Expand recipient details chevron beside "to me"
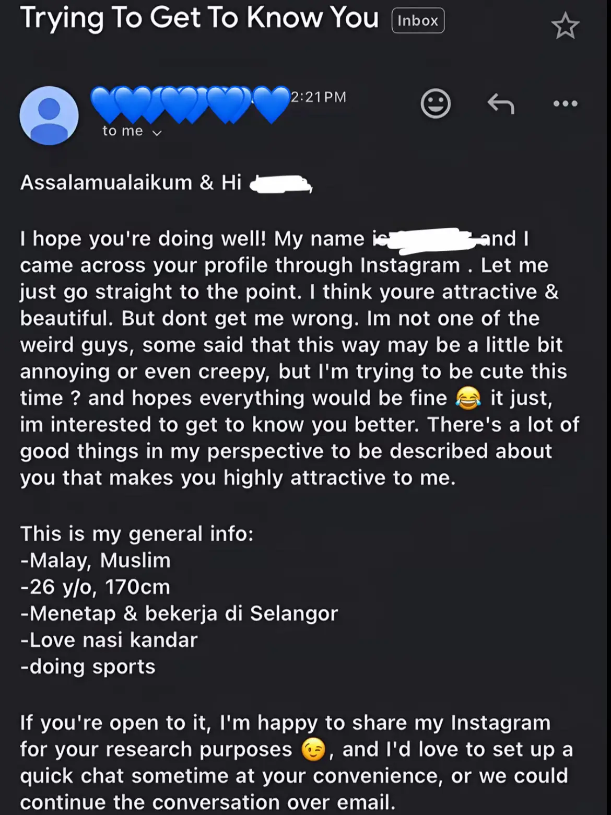The height and width of the screenshot is (815, 611). [157, 133]
